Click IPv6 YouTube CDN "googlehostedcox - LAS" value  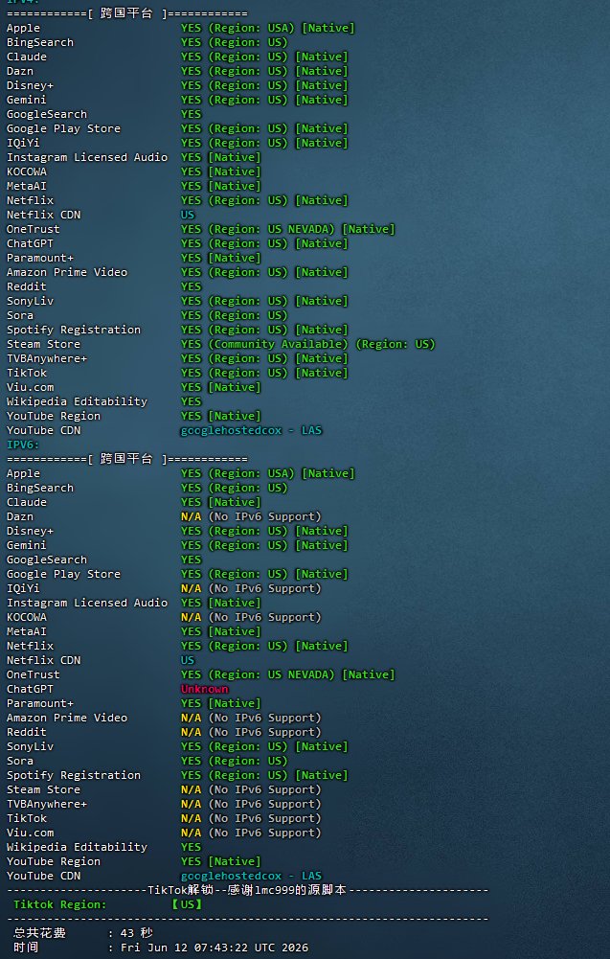(x=251, y=876)
